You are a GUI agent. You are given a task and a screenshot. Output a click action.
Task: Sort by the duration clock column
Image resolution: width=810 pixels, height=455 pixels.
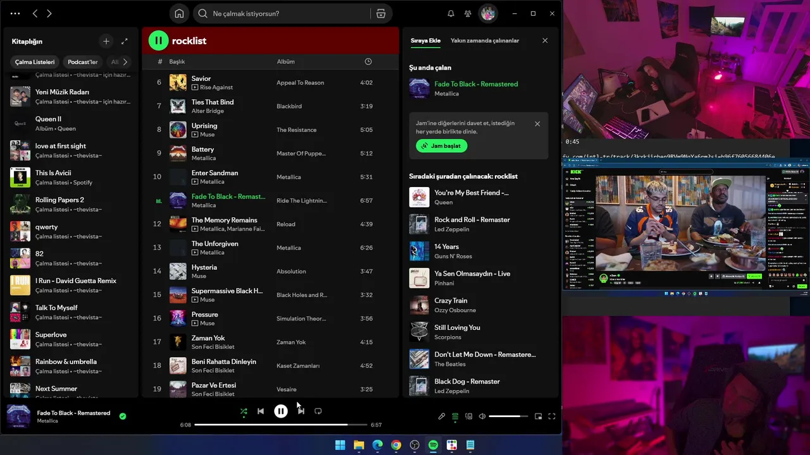[368, 61]
